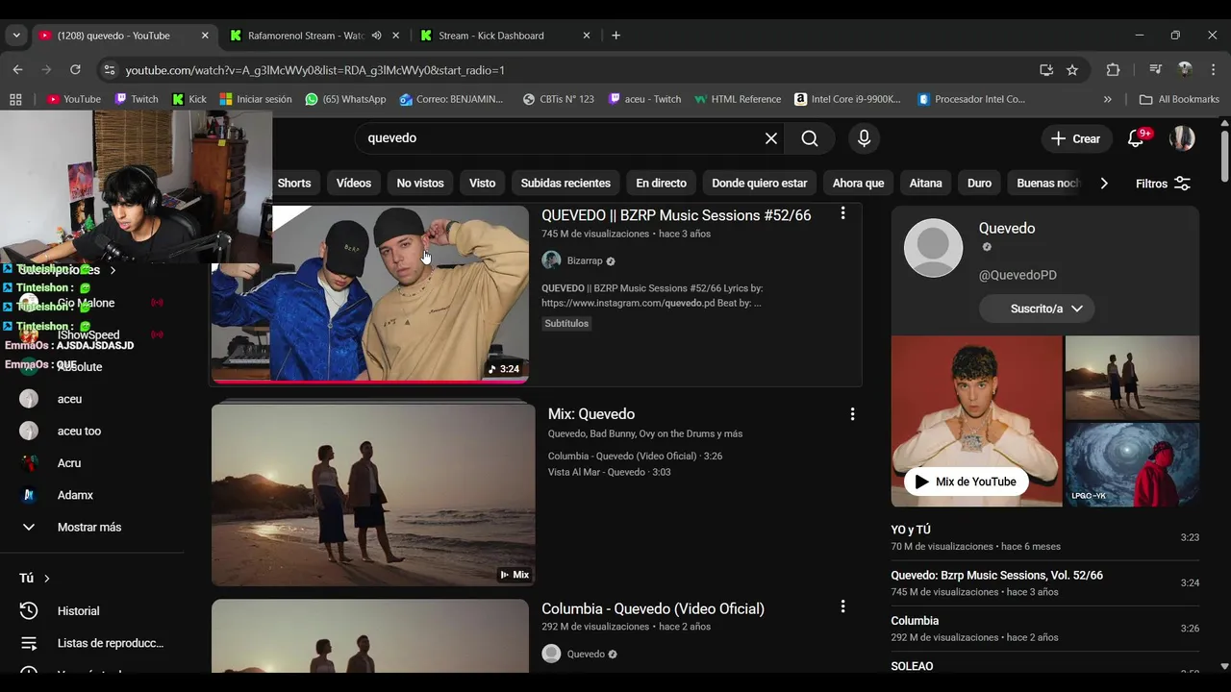
Task: Open YouTube notifications bell
Action: tap(1136, 138)
